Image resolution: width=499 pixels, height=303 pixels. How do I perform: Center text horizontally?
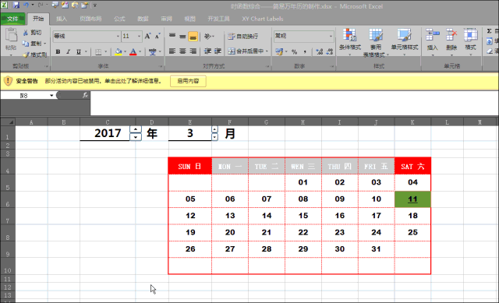tap(182, 51)
